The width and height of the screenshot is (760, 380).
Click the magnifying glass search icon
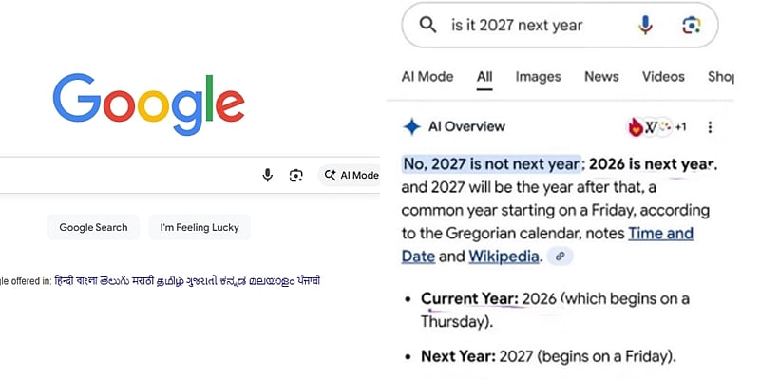427,26
